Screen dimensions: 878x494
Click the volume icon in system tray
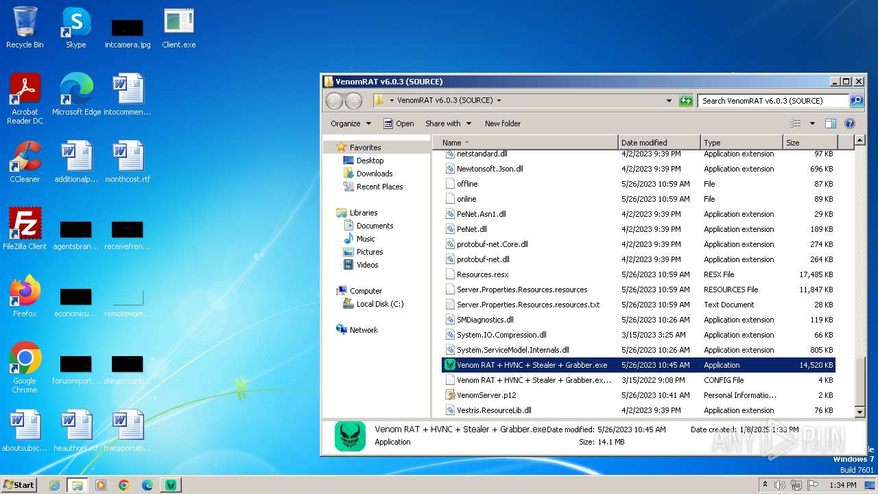point(780,485)
